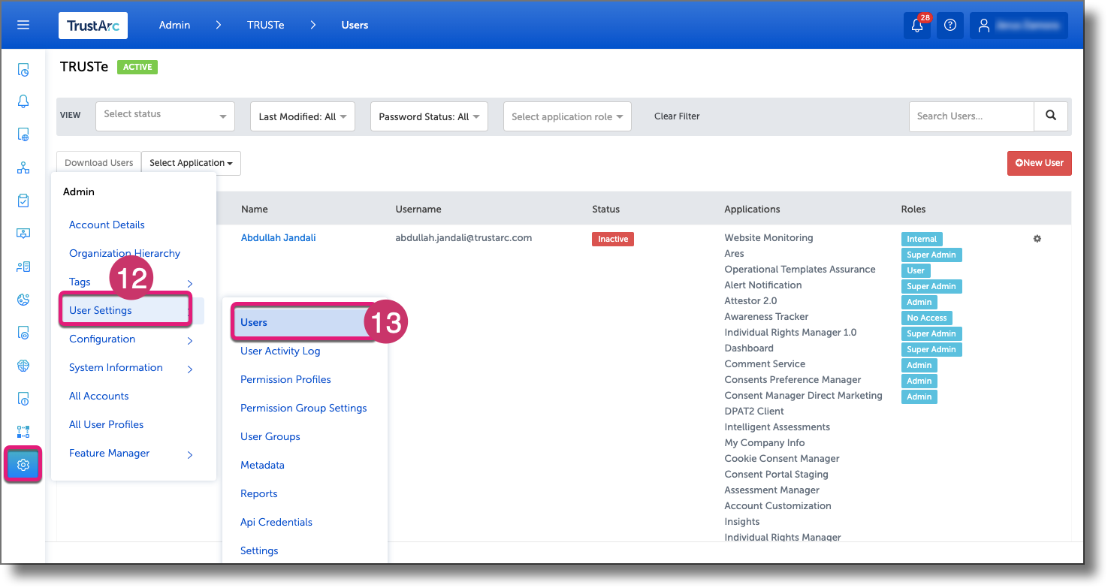
Task: Open row gear menu for Abdullah Jandali
Action: coord(1037,239)
